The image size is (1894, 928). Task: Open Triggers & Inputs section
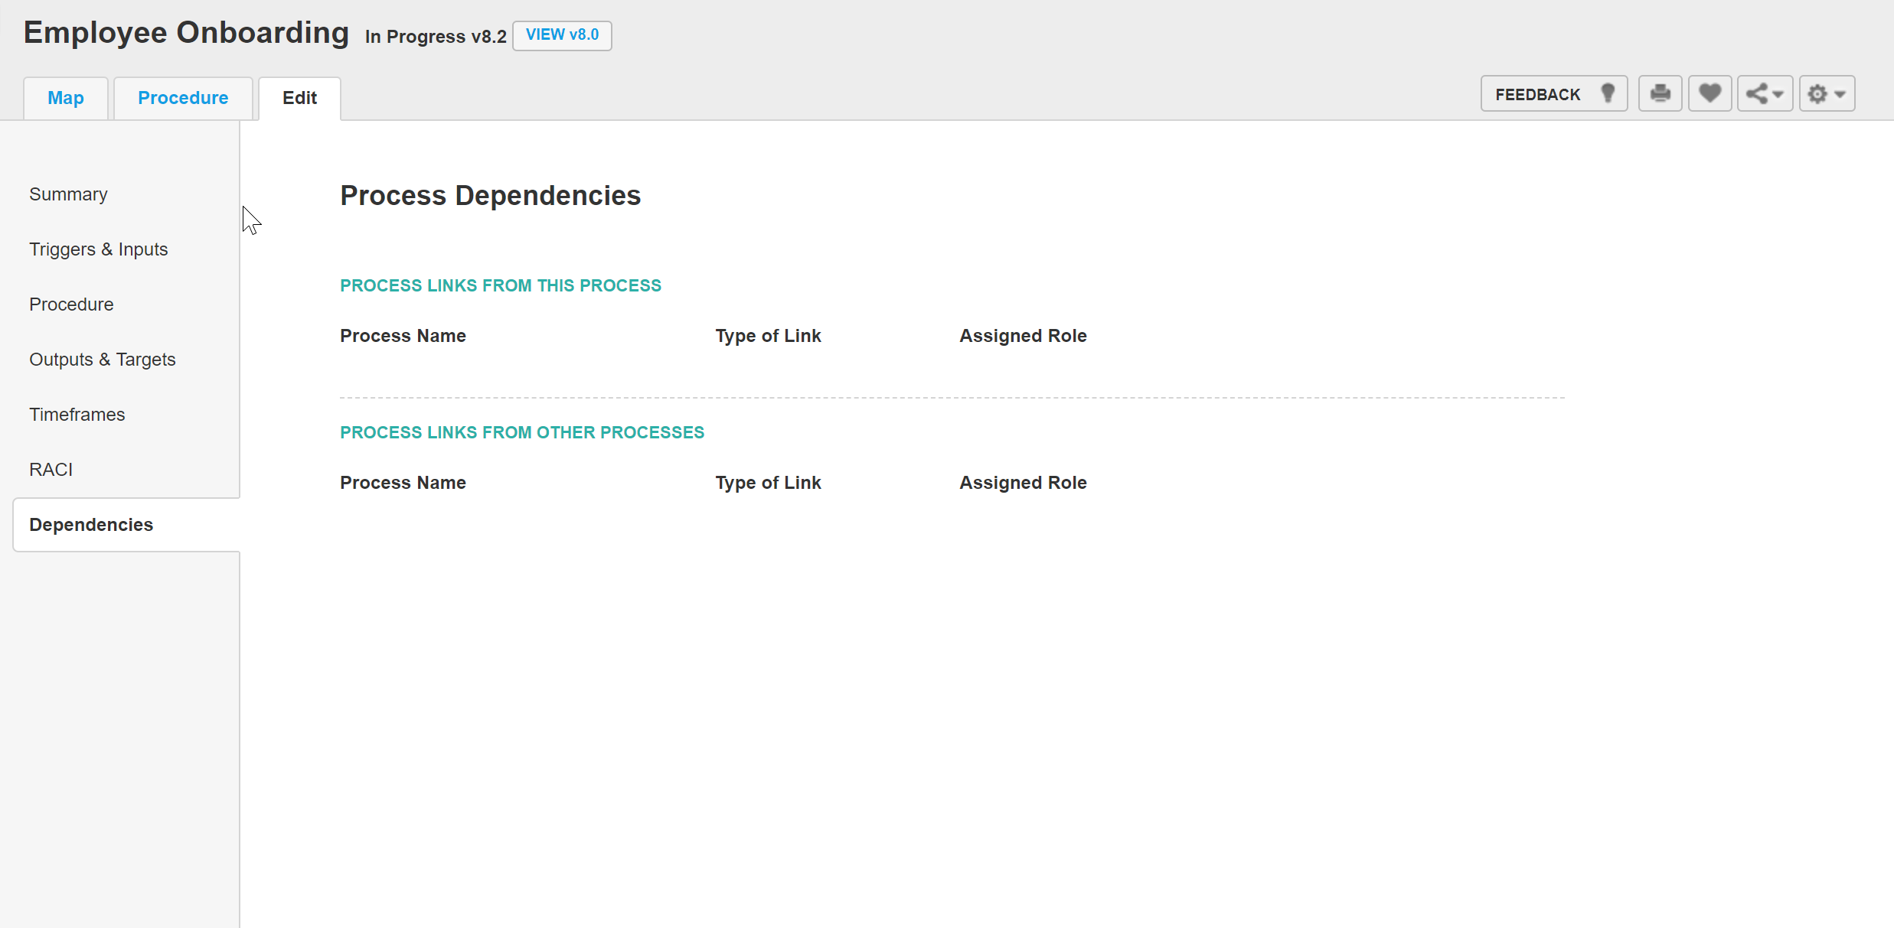click(x=98, y=249)
